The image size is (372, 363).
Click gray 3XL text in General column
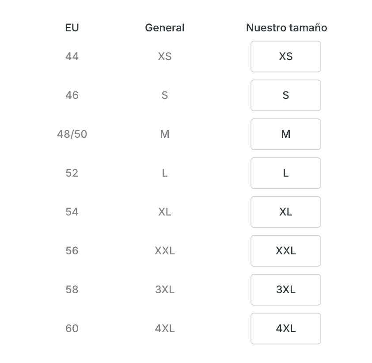[x=165, y=290]
